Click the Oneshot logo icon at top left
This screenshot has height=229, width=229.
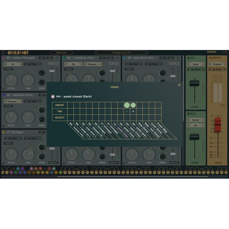point(3,53)
